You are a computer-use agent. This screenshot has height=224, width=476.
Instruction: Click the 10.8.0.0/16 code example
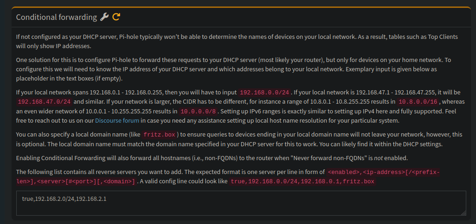pos(418,102)
